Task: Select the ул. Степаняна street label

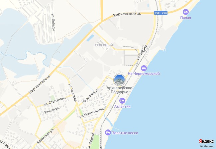Action: pos(54,101)
